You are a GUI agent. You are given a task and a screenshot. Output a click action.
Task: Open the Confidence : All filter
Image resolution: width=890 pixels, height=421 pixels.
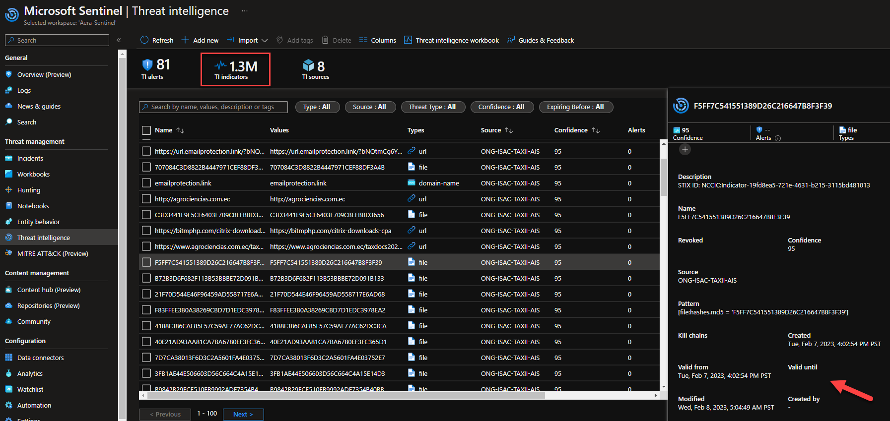point(502,107)
